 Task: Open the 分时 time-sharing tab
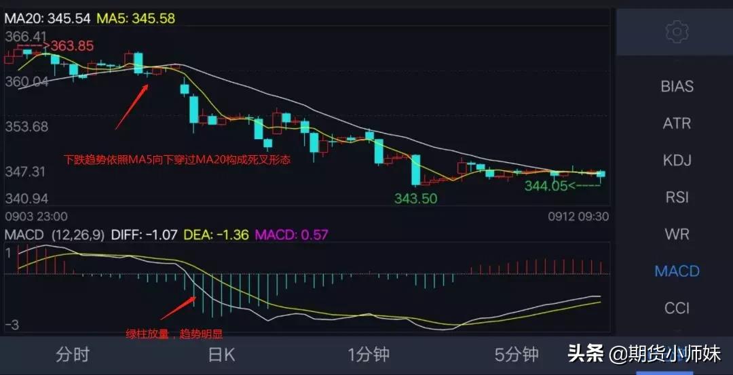tap(73, 355)
